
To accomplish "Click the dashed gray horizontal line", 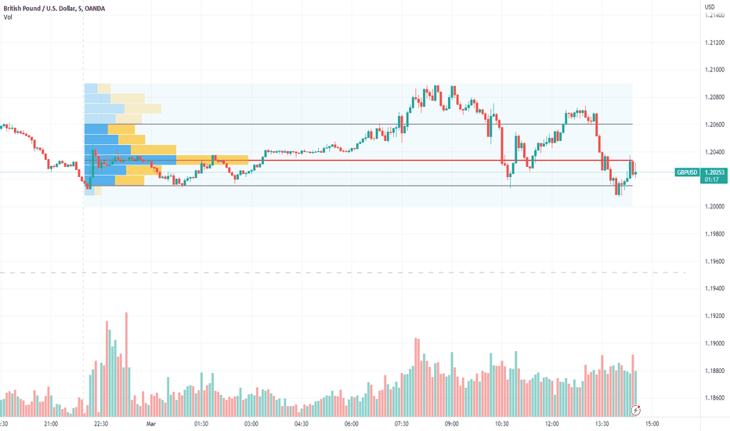I will tap(342, 273).
